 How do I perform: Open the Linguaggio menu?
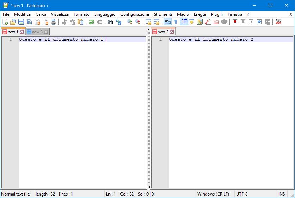point(105,14)
